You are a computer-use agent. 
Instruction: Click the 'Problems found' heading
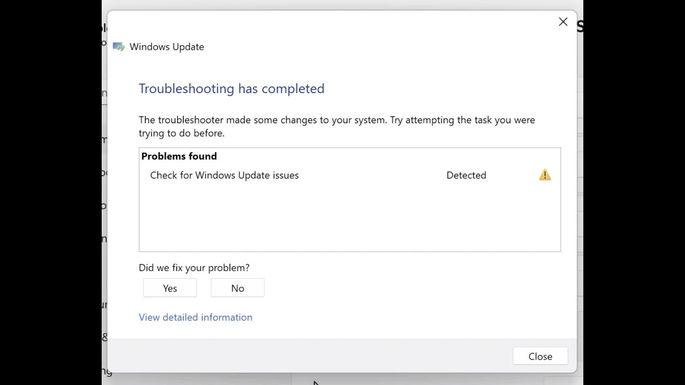(x=179, y=156)
